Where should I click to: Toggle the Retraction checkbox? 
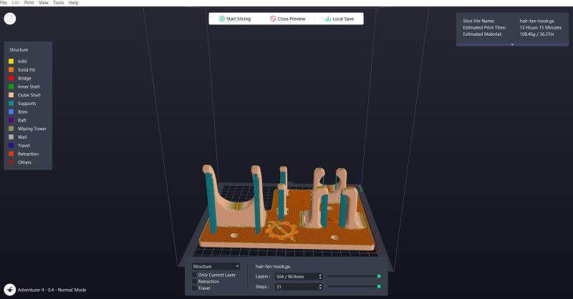pos(194,282)
